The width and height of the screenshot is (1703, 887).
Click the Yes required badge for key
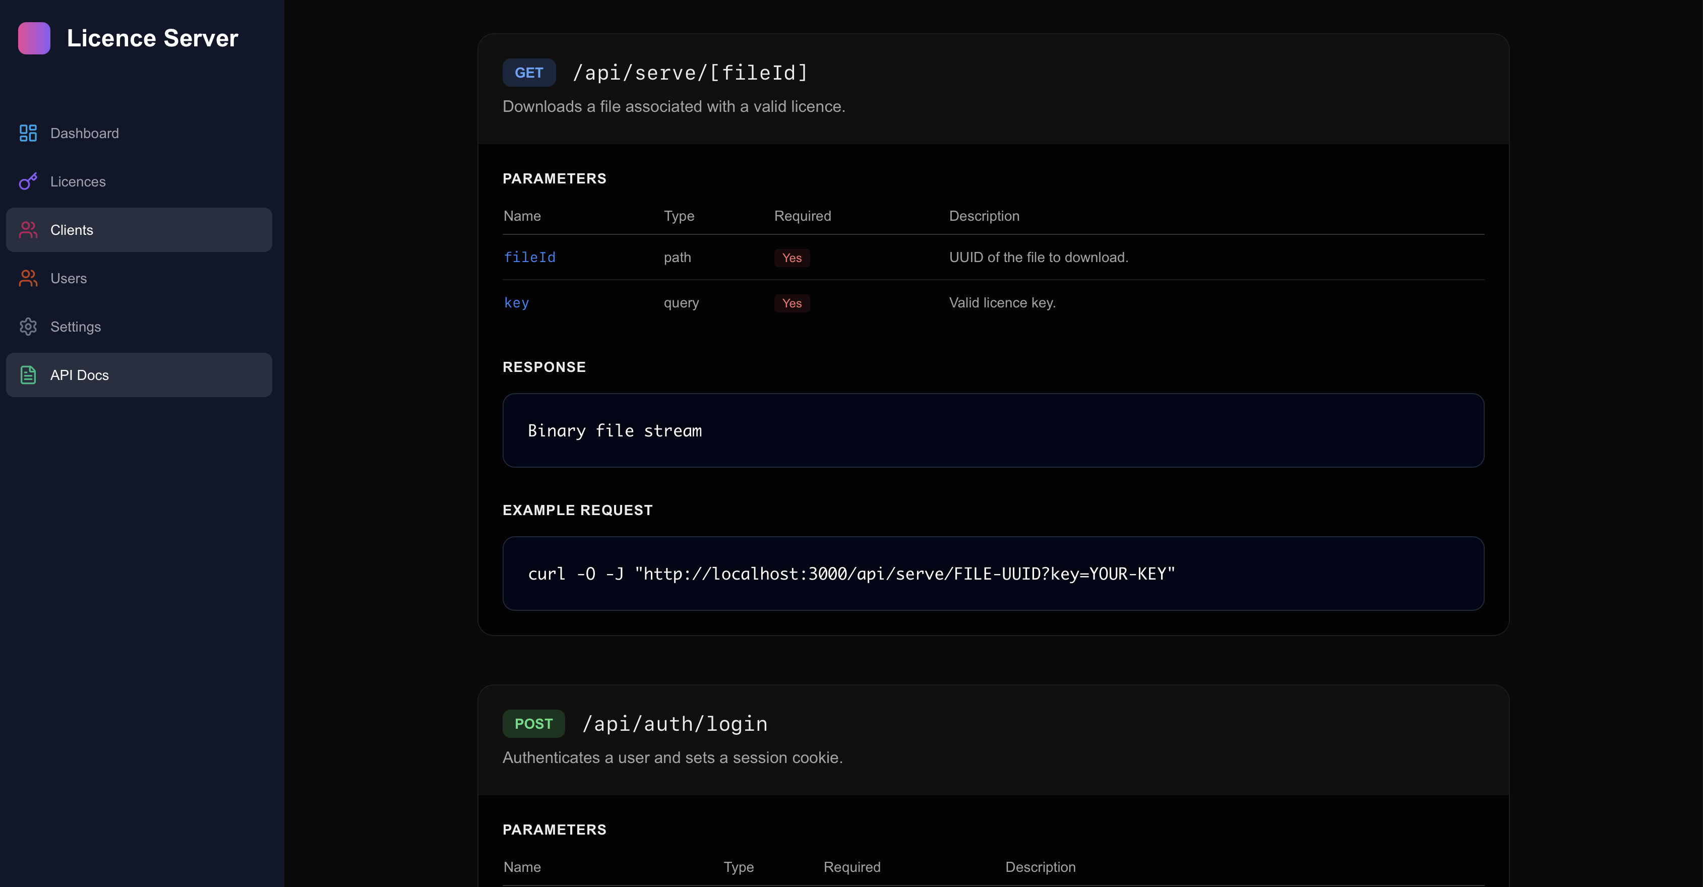coord(792,303)
